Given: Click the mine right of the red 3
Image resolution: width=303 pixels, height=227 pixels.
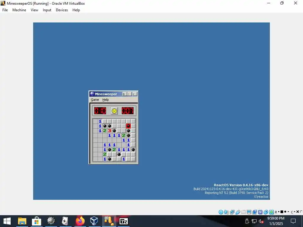Looking at the screenshot, I should coord(114,131).
